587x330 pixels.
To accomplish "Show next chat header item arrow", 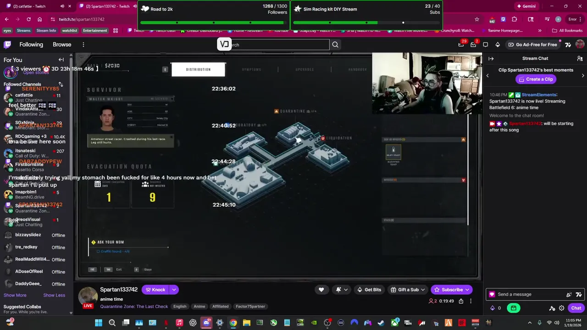I will click(x=583, y=75).
